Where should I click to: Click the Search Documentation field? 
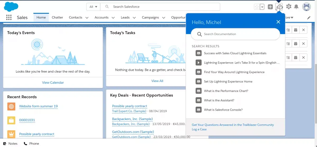click(x=235, y=34)
